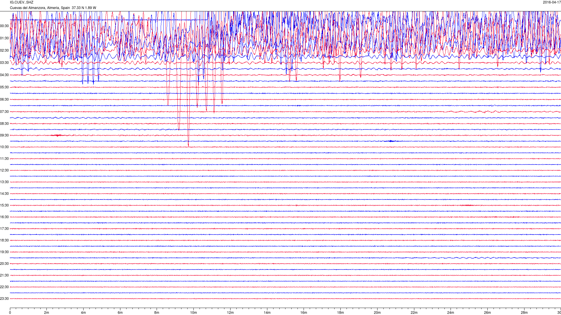Image resolution: width=561 pixels, height=315 pixels.
Task: Select the 09:30 time label
Action: (4, 135)
